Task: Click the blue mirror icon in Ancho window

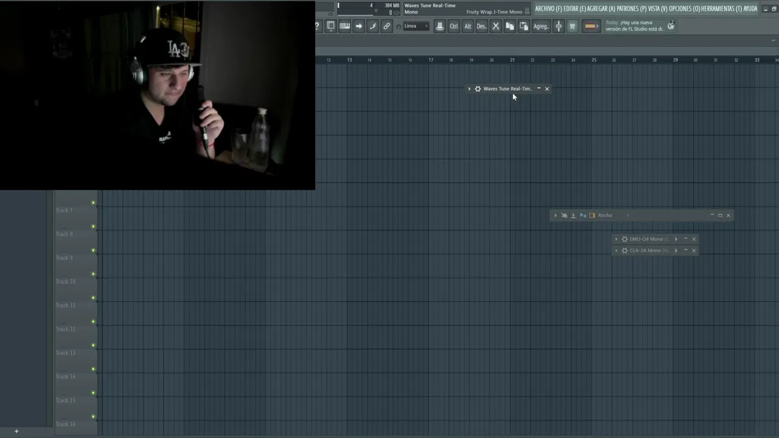Action: tap(582, 215)
